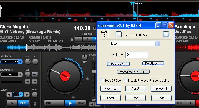Adjust the P.2 effect parameter knob

pyautogui.click(x=35, y=62)
